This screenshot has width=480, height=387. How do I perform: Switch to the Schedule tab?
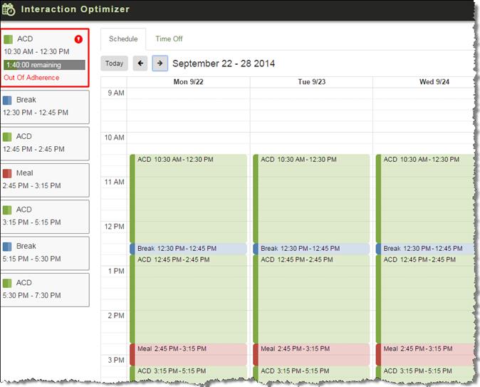(123, 39)
